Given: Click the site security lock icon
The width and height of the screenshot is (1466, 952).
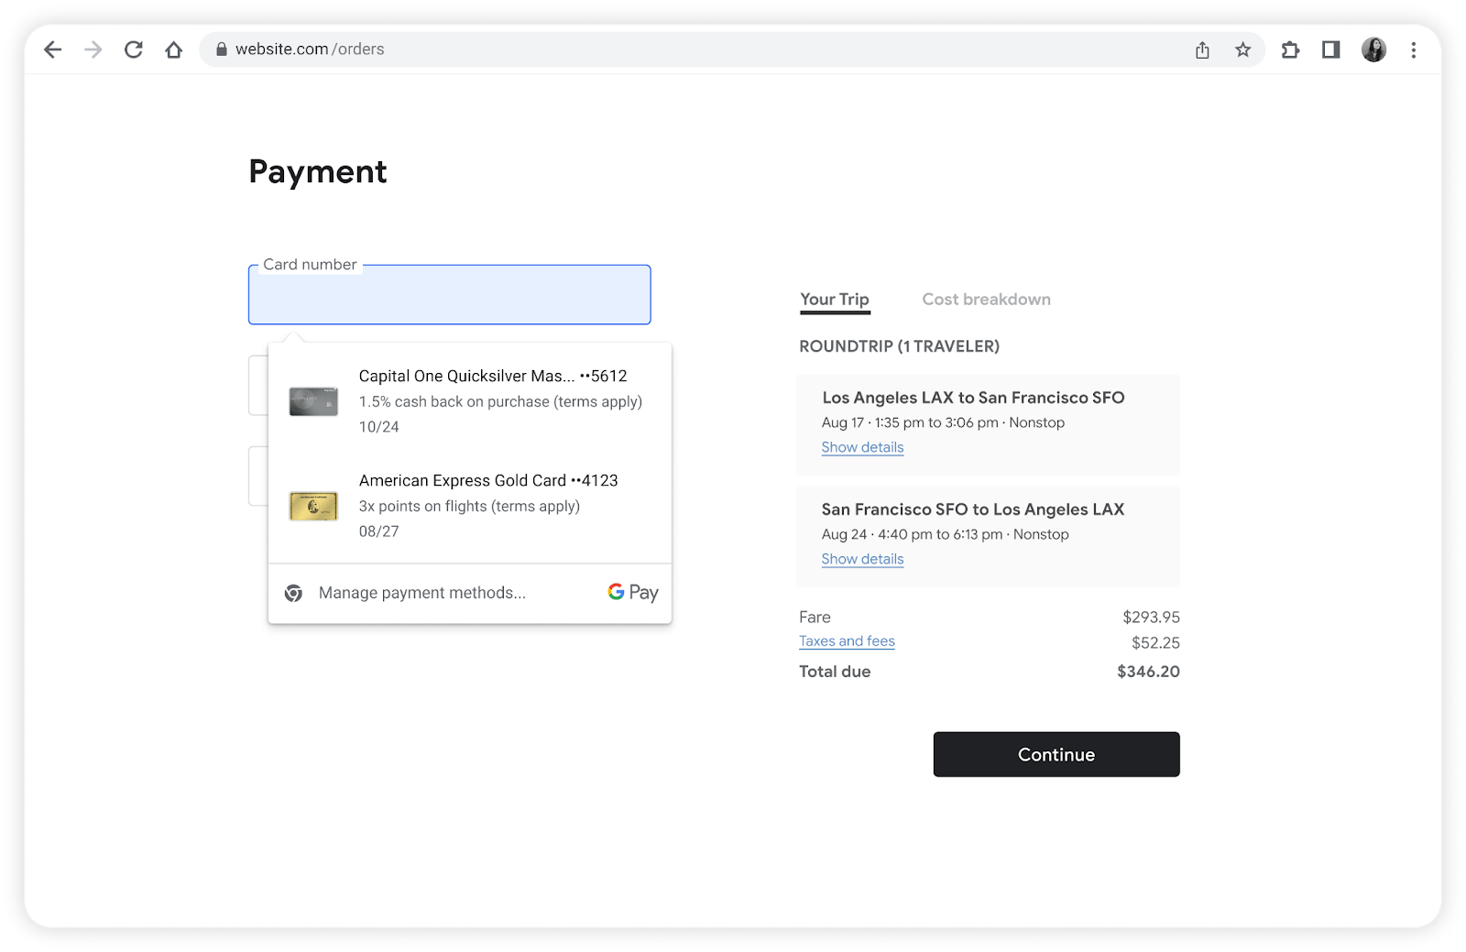Looking at the screenshot, I should [x=220, y=49].
